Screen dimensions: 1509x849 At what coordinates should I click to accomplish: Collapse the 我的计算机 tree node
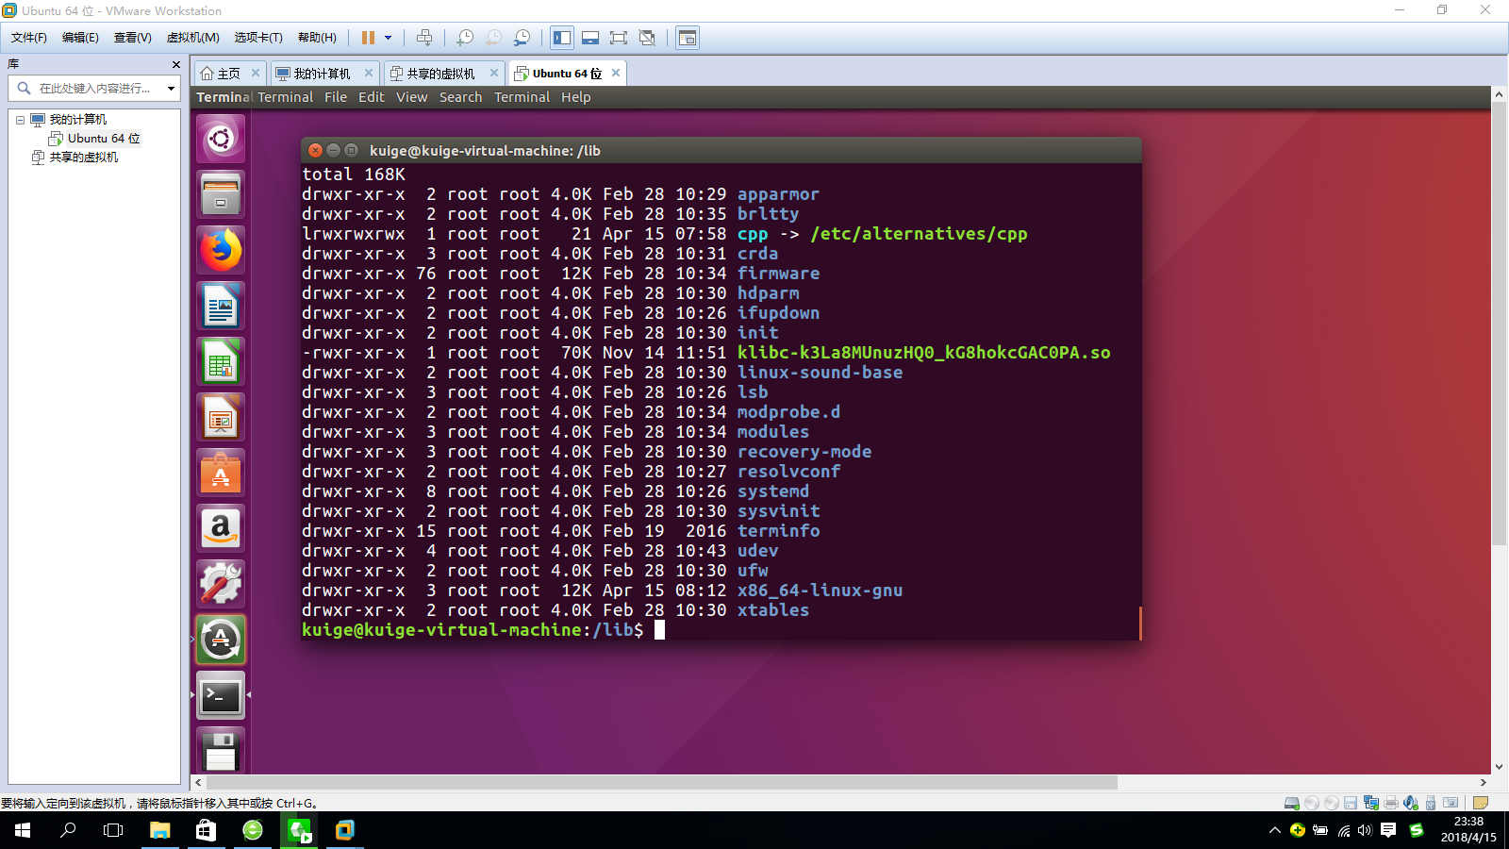coord(20,120)
